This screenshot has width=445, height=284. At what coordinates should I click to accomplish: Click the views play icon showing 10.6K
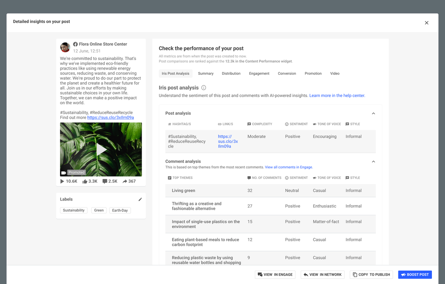(63, 181)
